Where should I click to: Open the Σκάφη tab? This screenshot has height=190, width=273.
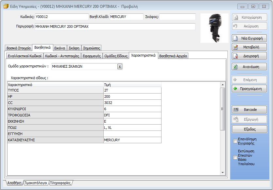tap(74, 48)
